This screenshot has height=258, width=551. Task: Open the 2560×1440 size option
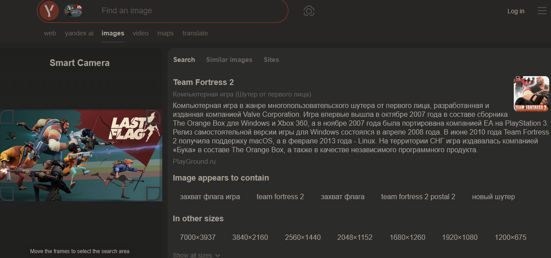303,237
